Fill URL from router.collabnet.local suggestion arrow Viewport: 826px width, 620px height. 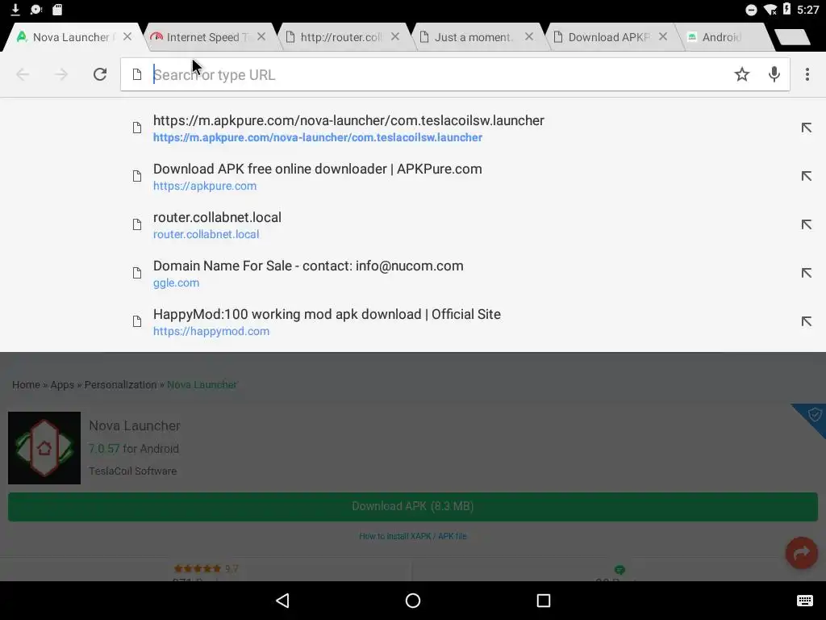point(806,224)
